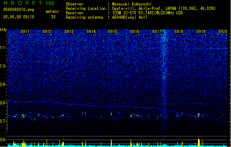
Task: Click the 0.7 kHz axis tick label
Action: pyautogui.click(x=3, y=121)
